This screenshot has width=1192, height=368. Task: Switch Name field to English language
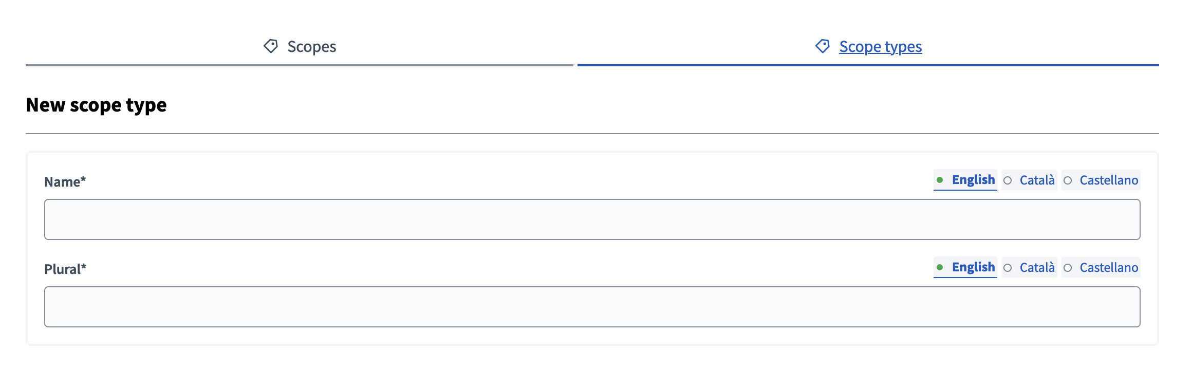tap(973, 180)
